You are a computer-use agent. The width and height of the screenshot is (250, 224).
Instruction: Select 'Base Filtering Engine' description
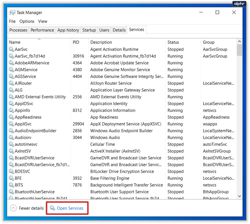[x=110, y=178]
